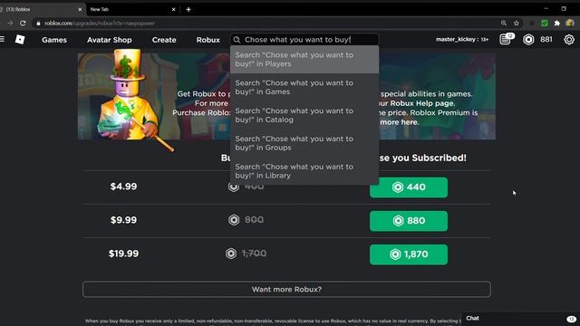Open the browser zoom magnifier icon
Screen dimensions: 580x326
pos(504,24)
